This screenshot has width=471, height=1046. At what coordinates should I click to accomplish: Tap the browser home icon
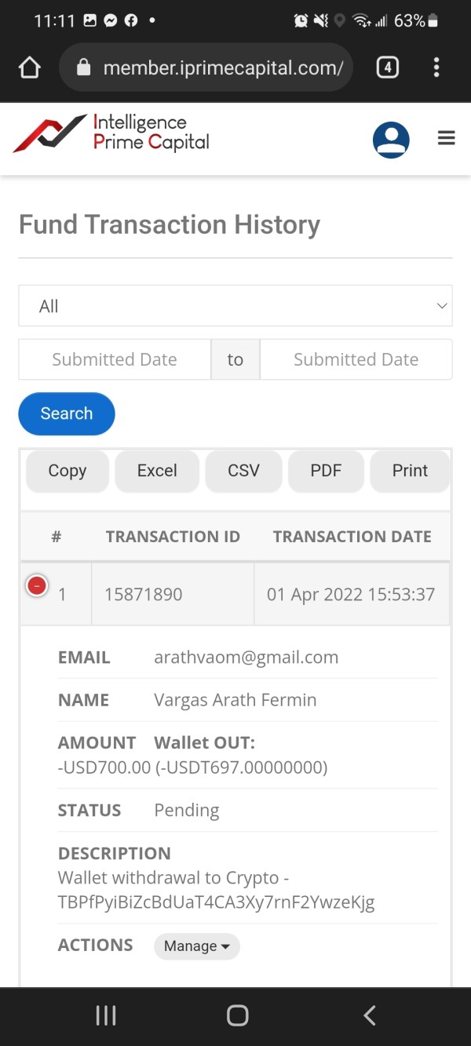pos(29,68)
